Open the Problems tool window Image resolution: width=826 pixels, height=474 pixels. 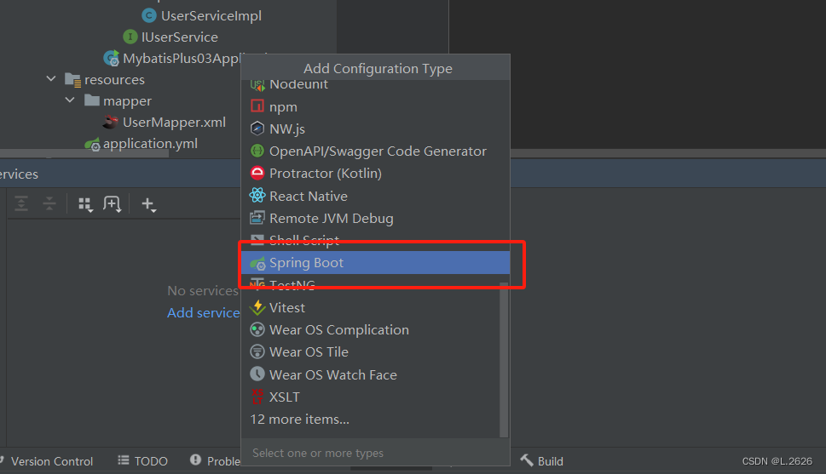pyautogui.click(x=216, y=461)
